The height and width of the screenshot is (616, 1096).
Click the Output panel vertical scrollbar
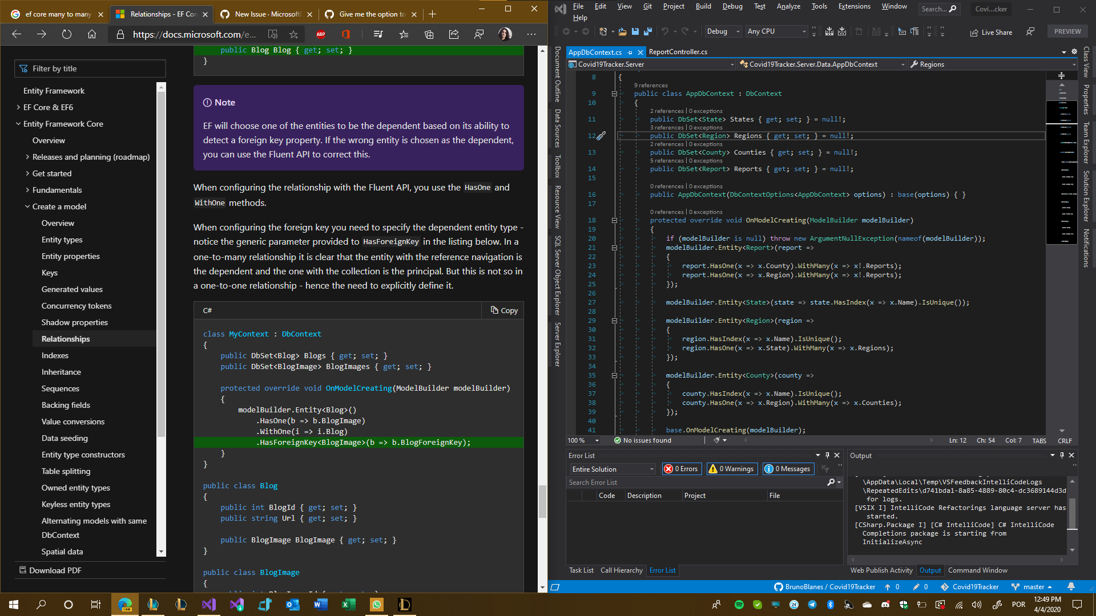tap(1072, 515)
